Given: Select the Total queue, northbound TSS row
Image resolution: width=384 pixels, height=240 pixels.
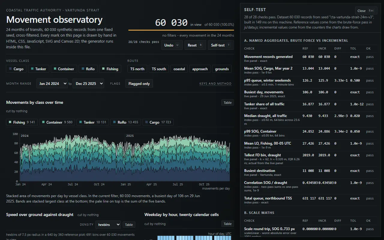Looking at the screenshot, I should [310, 200].
